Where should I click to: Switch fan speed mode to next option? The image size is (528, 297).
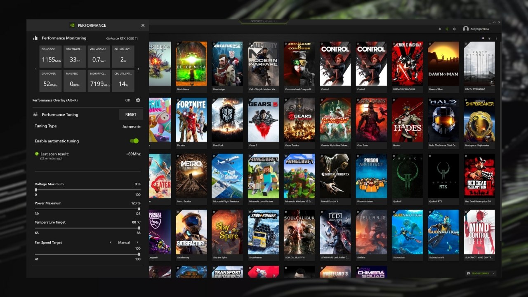click(x=137, y=243)
